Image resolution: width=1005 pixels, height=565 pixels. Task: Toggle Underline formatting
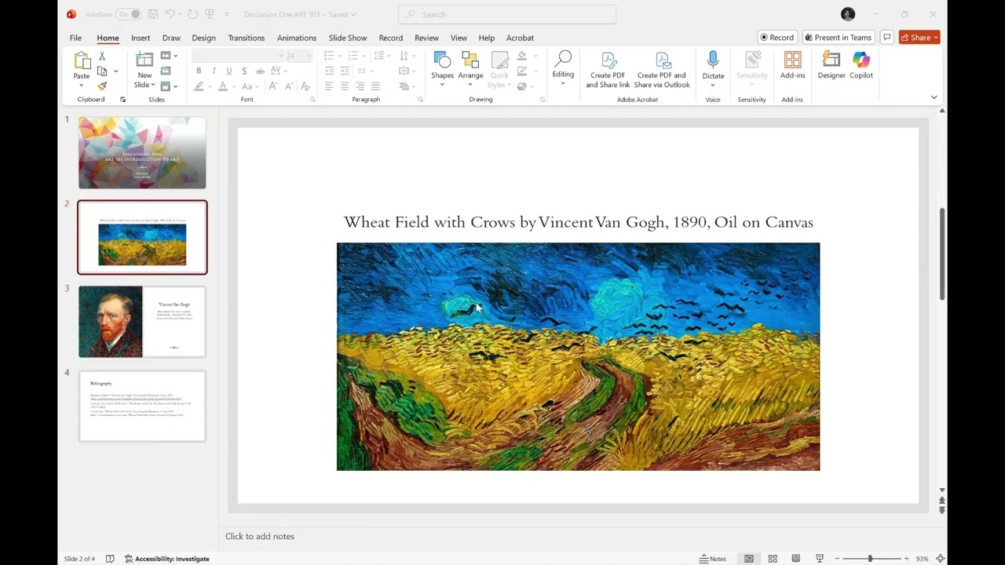(228, 71)
